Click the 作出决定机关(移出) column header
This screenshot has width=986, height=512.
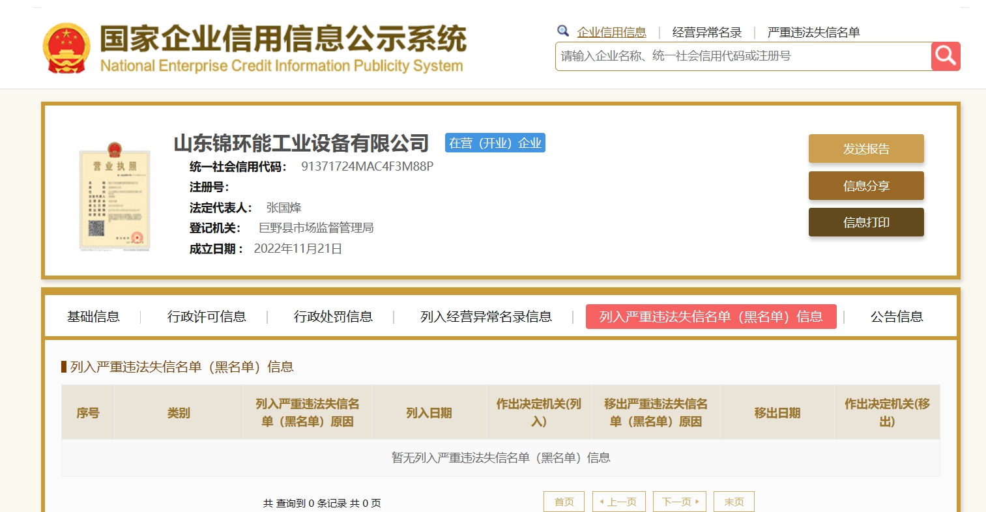(x=887, y=412)
